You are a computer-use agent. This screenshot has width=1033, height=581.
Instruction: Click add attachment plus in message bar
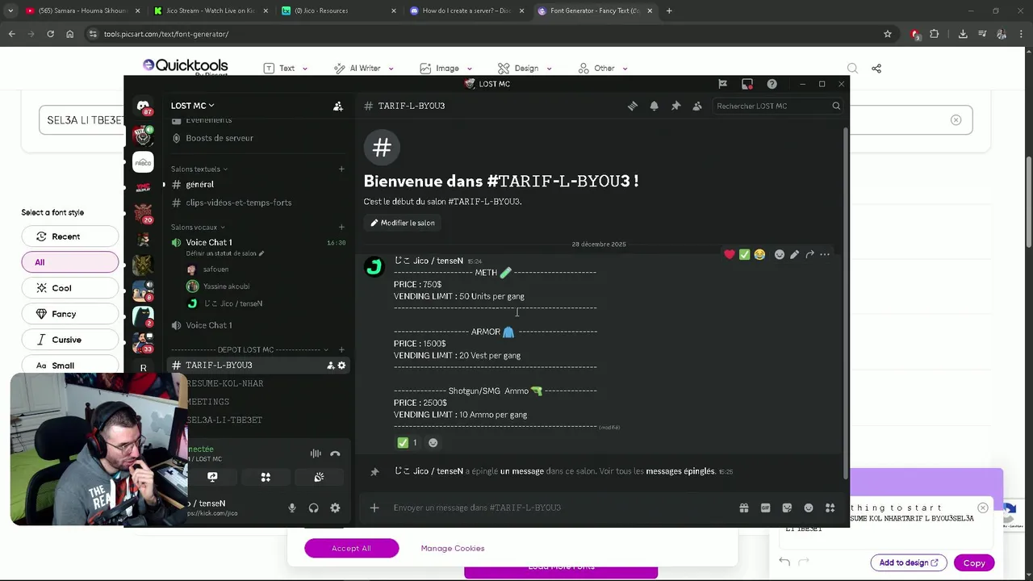374,508
